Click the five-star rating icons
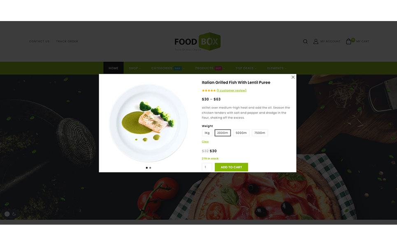 coord(209,91)
